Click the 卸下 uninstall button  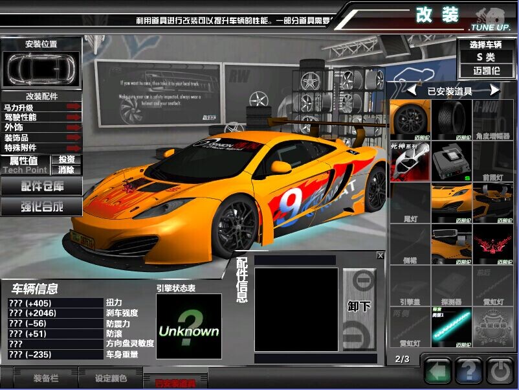359,306
